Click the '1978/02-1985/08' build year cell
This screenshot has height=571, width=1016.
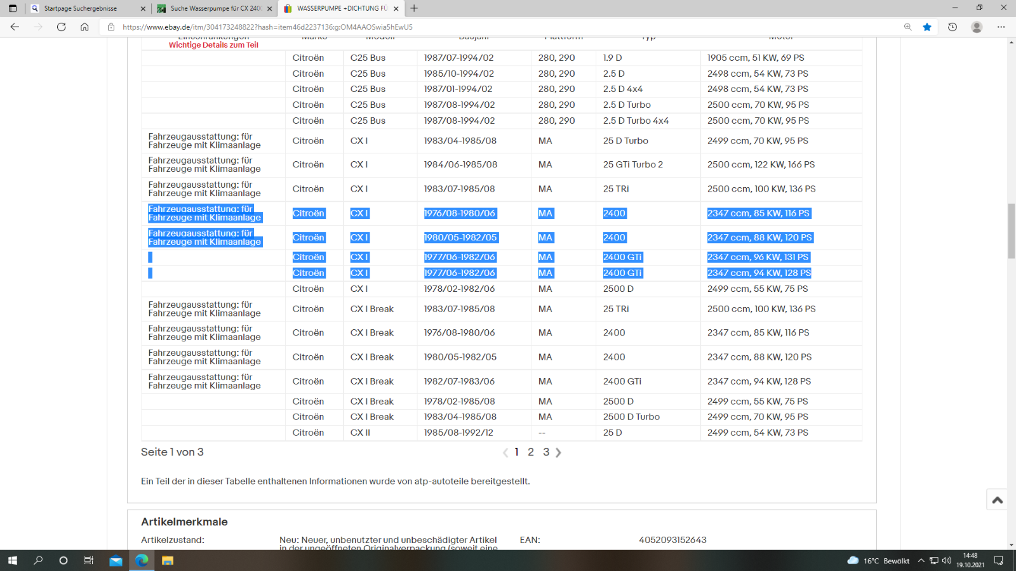pos(460,402)
